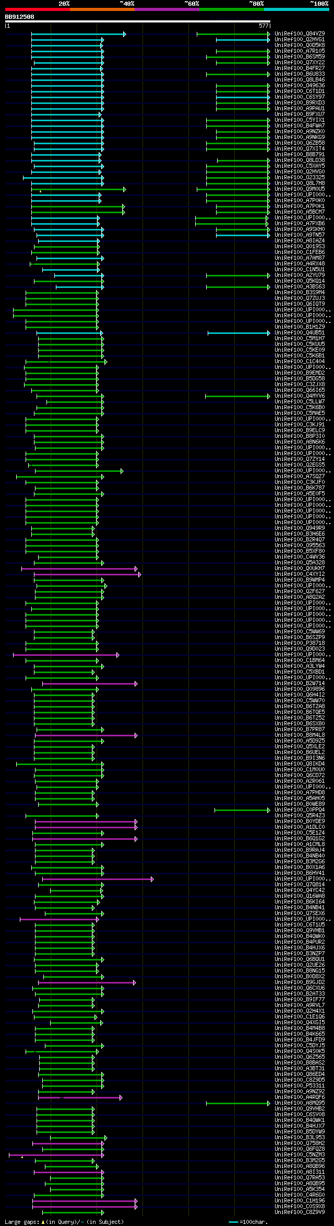Click the UniRef100_Q8LD38 label
The height and width of the screenshot is (1226, 334).
pos(300,160)
